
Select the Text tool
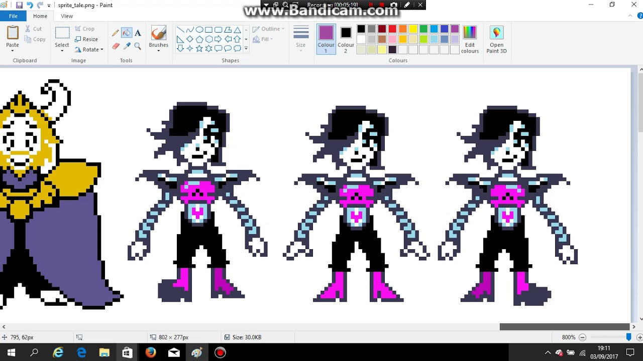[x=138, y=33]
